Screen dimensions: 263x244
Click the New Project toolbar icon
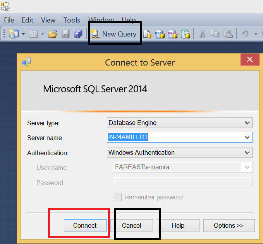click(14, 34)
